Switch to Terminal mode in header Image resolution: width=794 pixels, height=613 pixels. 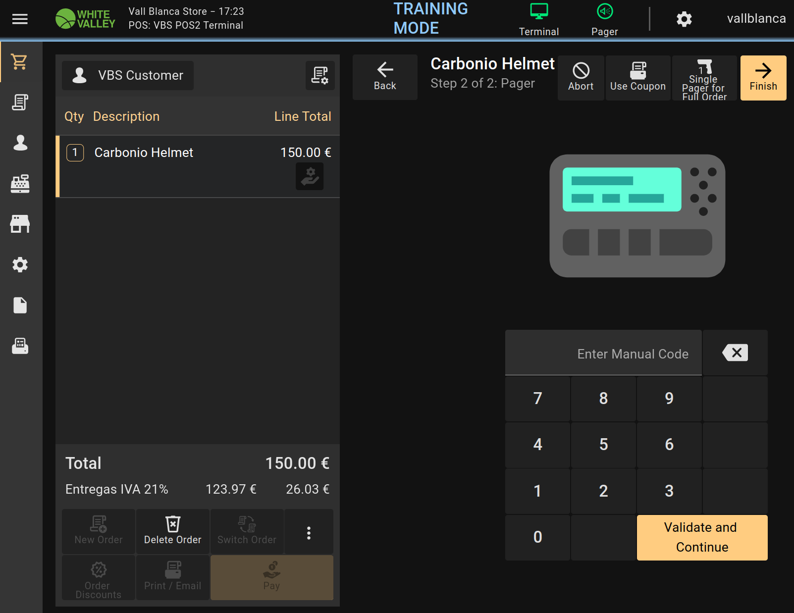pos(538,19)
